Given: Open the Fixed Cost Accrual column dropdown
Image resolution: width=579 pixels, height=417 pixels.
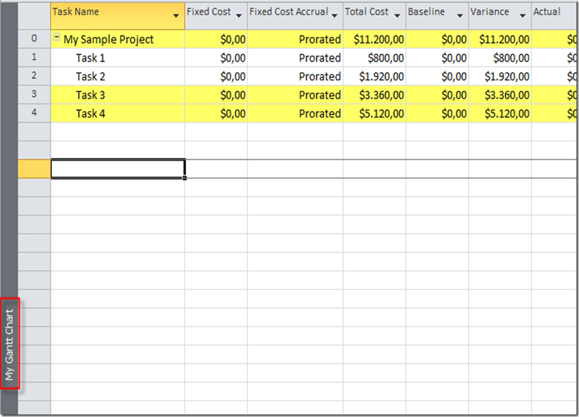Looking at the screenshot, I should (334, 16).
